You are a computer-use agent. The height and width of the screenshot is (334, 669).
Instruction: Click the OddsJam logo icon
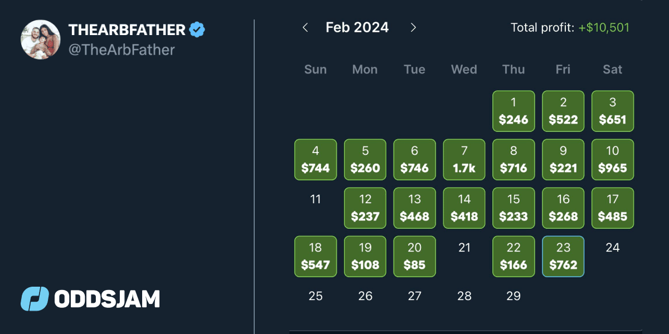pyautogui.click(x=35, y=299)
